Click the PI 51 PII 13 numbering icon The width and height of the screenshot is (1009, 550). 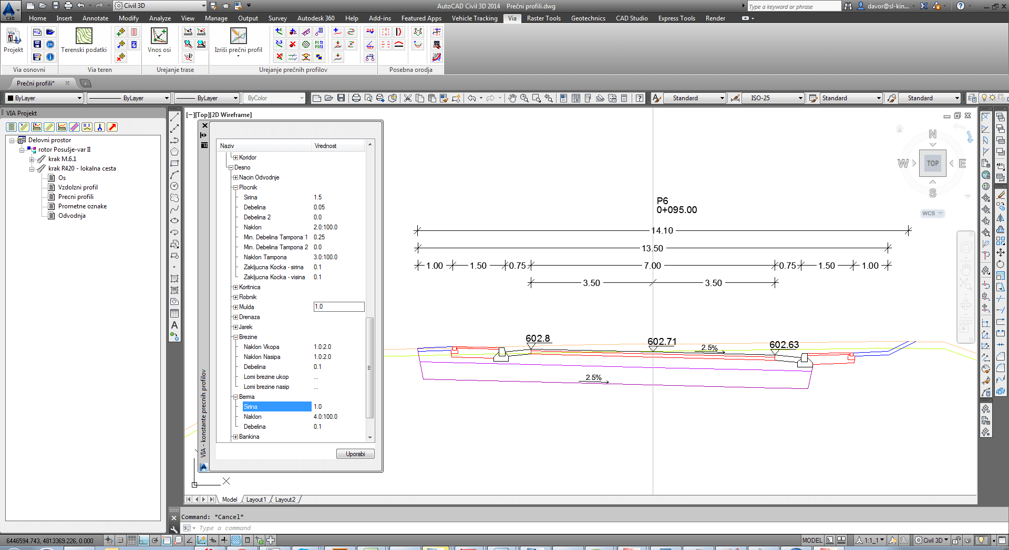[x=319, y=45]
